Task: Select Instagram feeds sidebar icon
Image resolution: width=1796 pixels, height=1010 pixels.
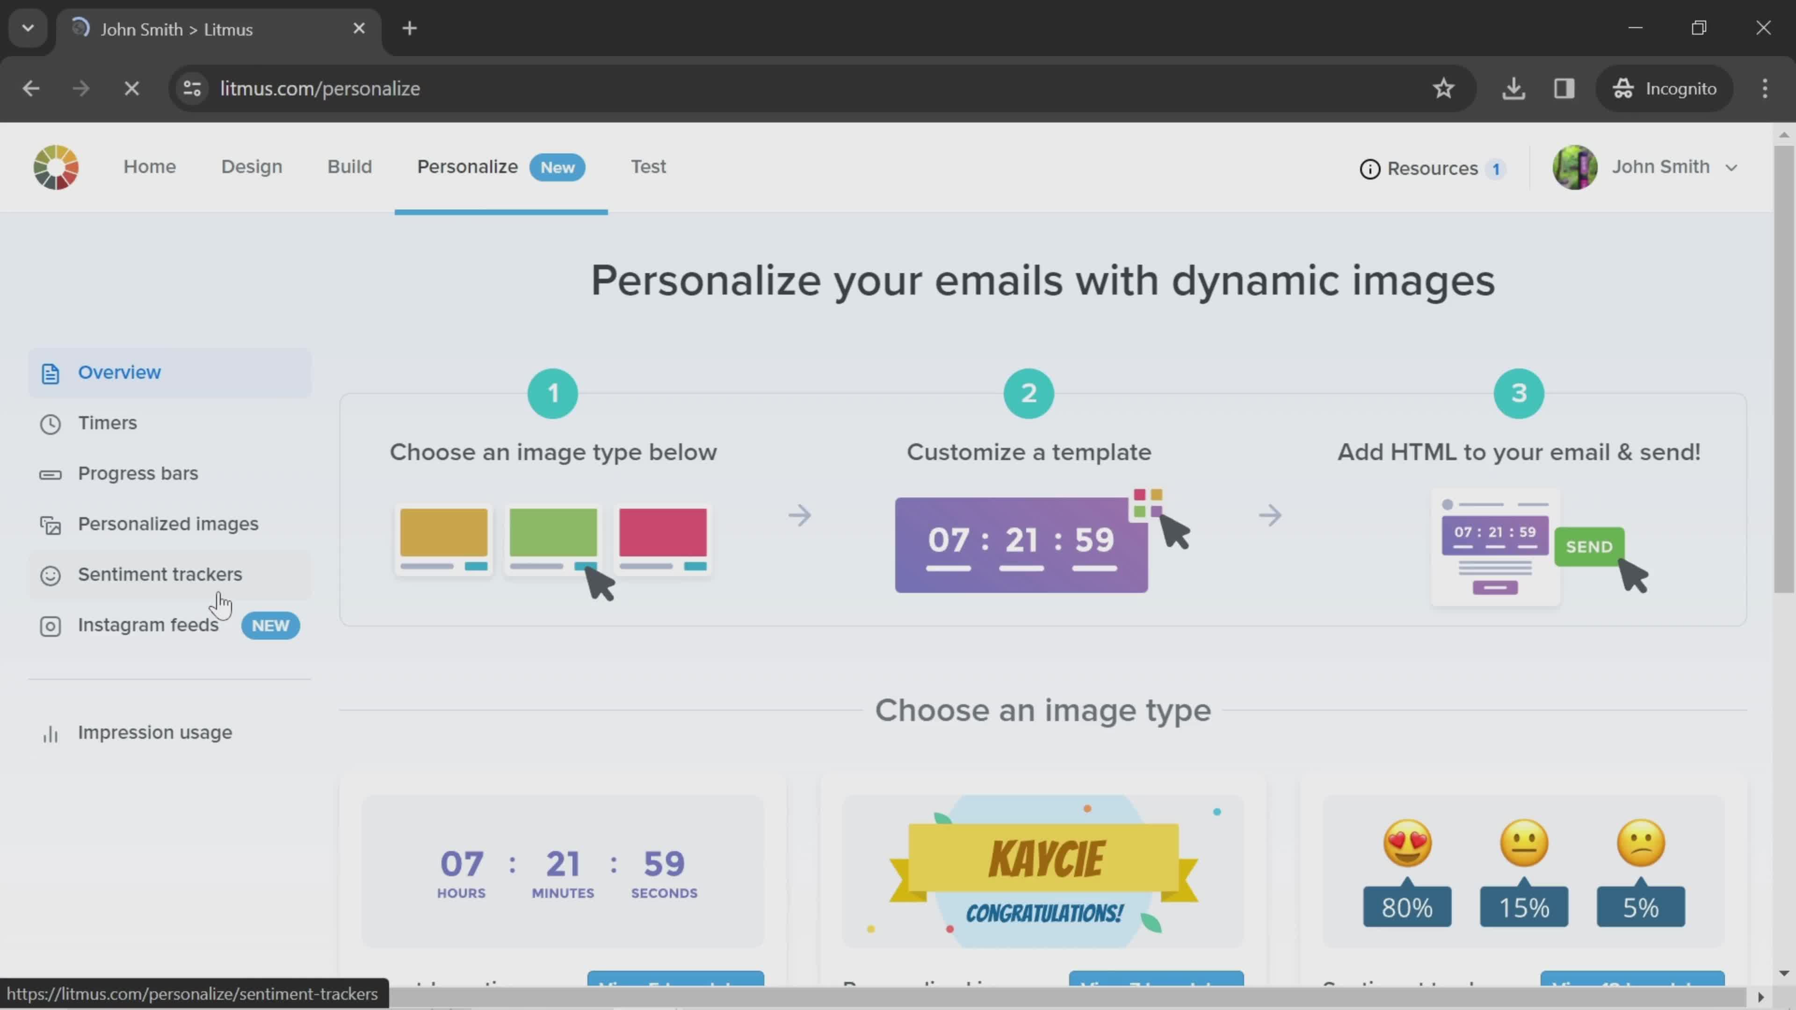Action: tap(49, 625)
